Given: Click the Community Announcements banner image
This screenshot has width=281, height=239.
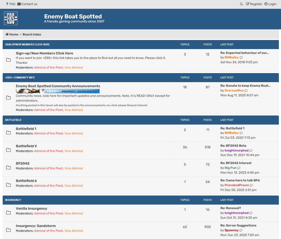Looking at the screenshot, I should coord(58,91).
